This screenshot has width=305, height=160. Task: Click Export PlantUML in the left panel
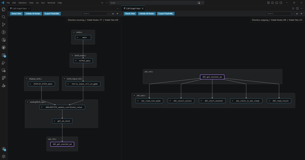pyautogui.click(x=52, y=14)
